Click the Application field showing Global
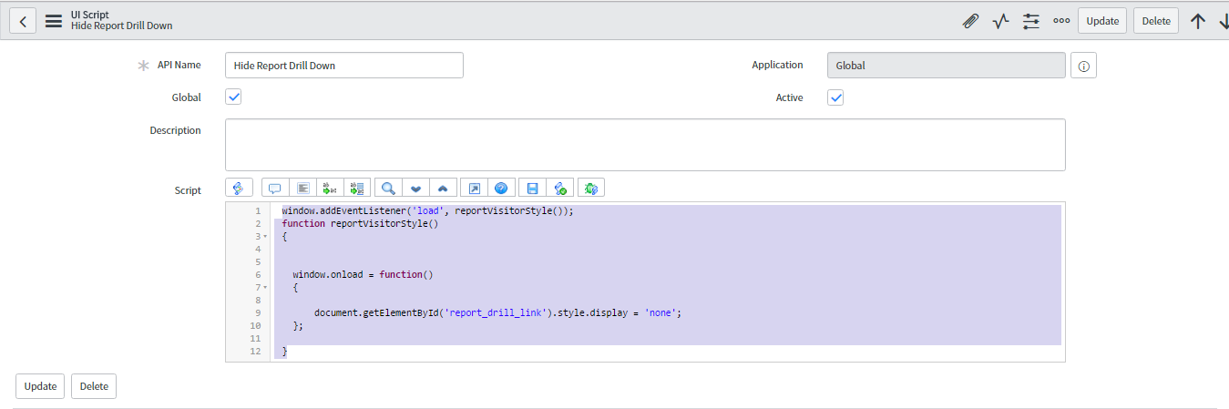 pos(946,66)
